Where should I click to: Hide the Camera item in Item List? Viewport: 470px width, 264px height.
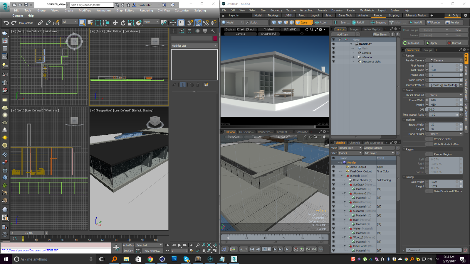point(333,53)
